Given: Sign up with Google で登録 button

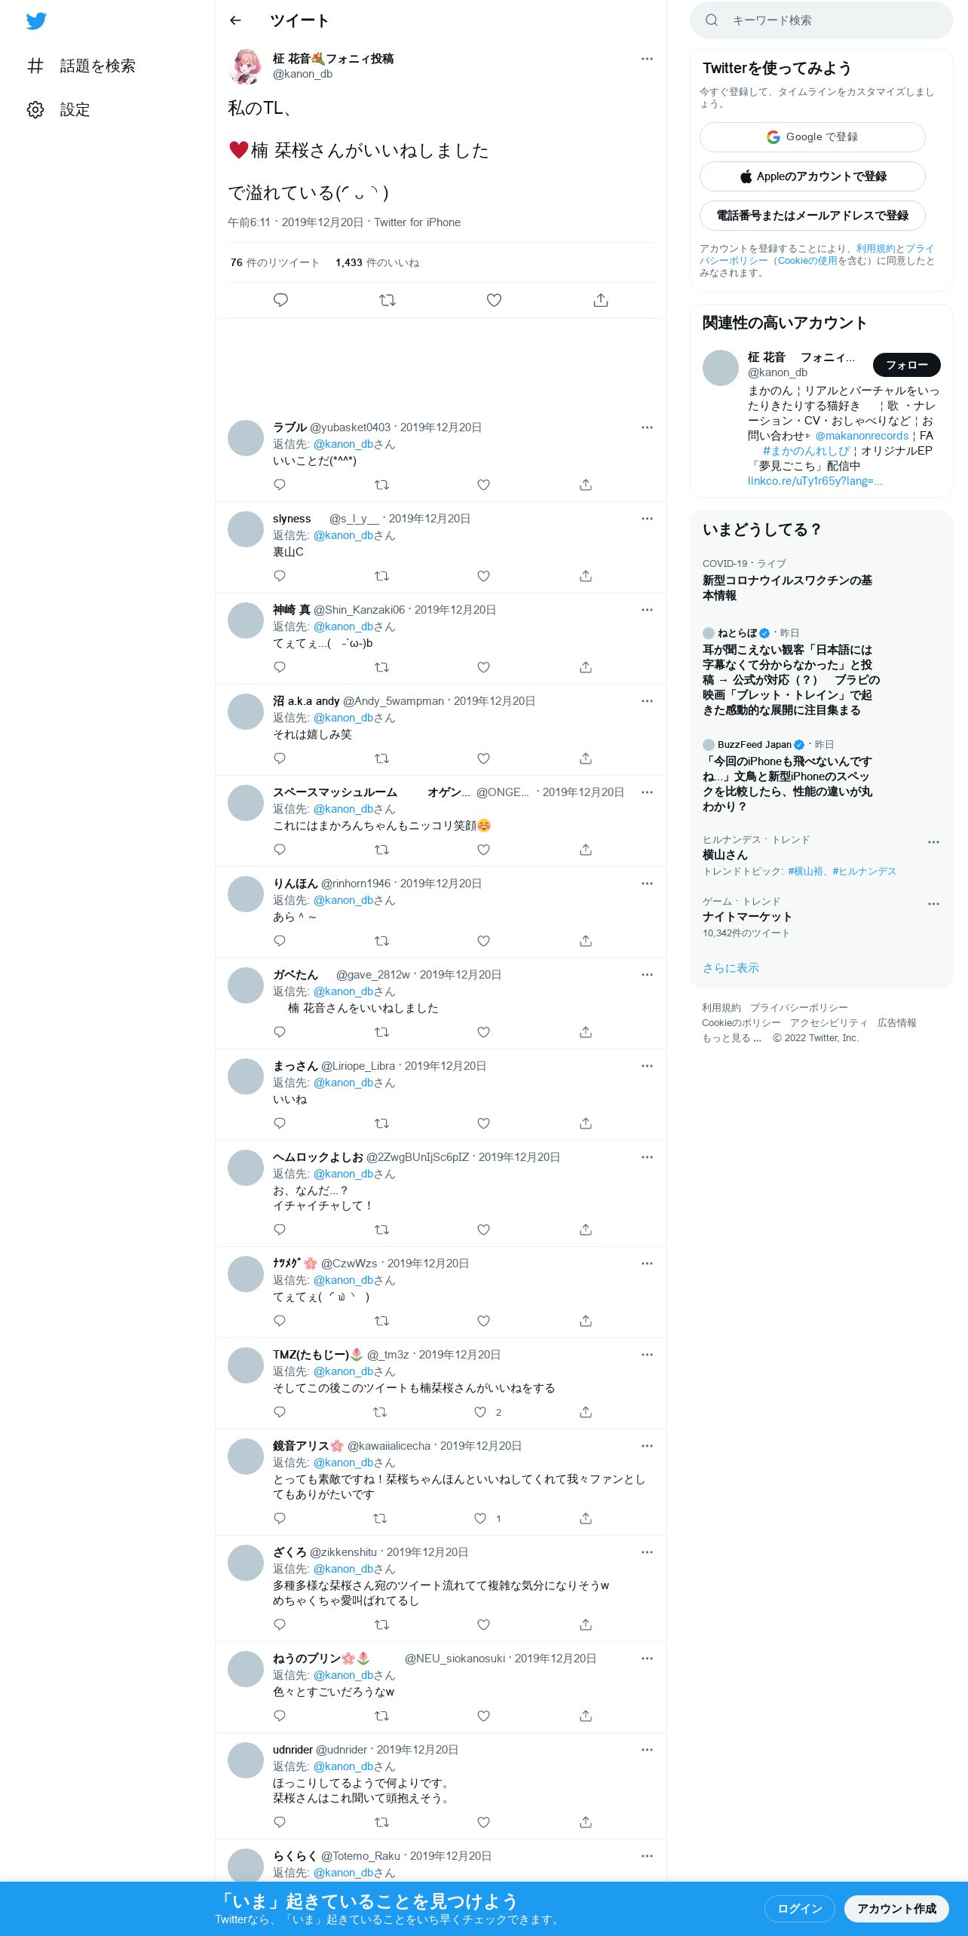Looking at the screenshot, I should click(x=813, y=137).
